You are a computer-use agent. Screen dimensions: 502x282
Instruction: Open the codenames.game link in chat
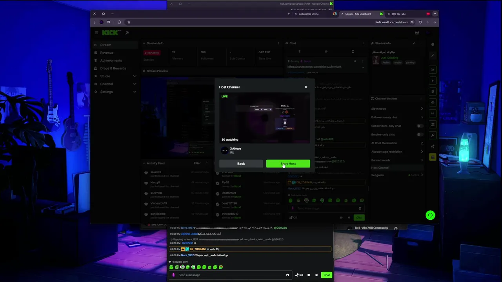pos(314,67)
